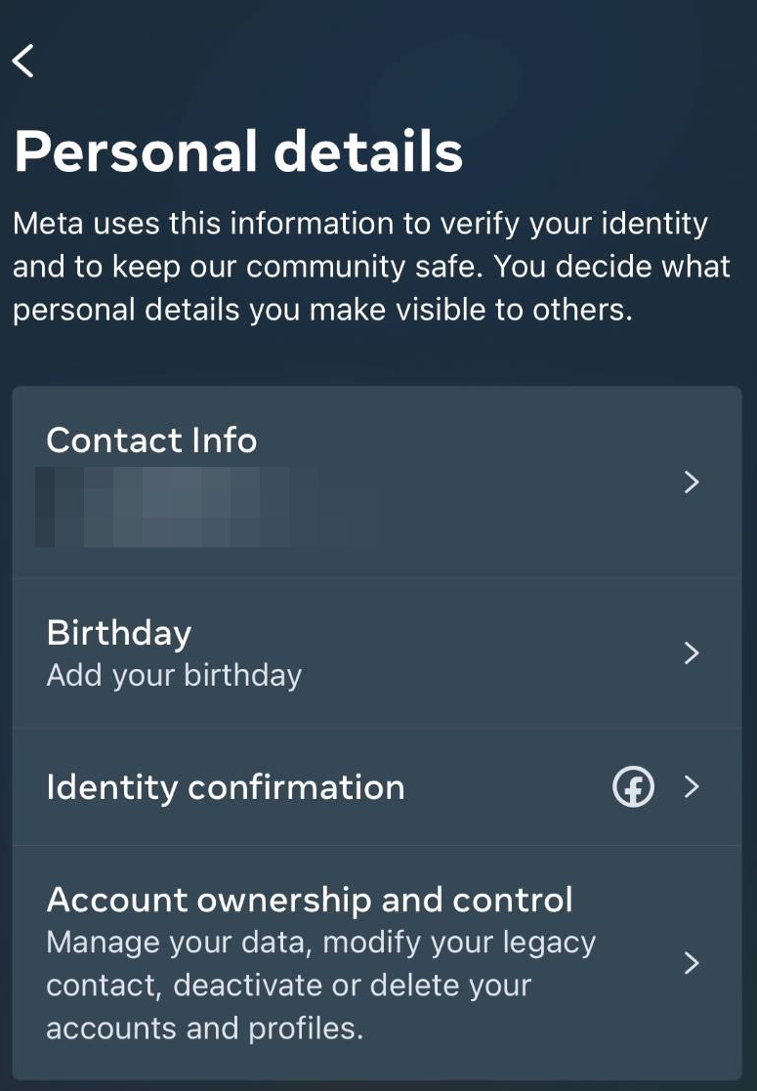Click the "Manage your data" description text
This screenshot has height=1091, width=757.
click(320, 944)
